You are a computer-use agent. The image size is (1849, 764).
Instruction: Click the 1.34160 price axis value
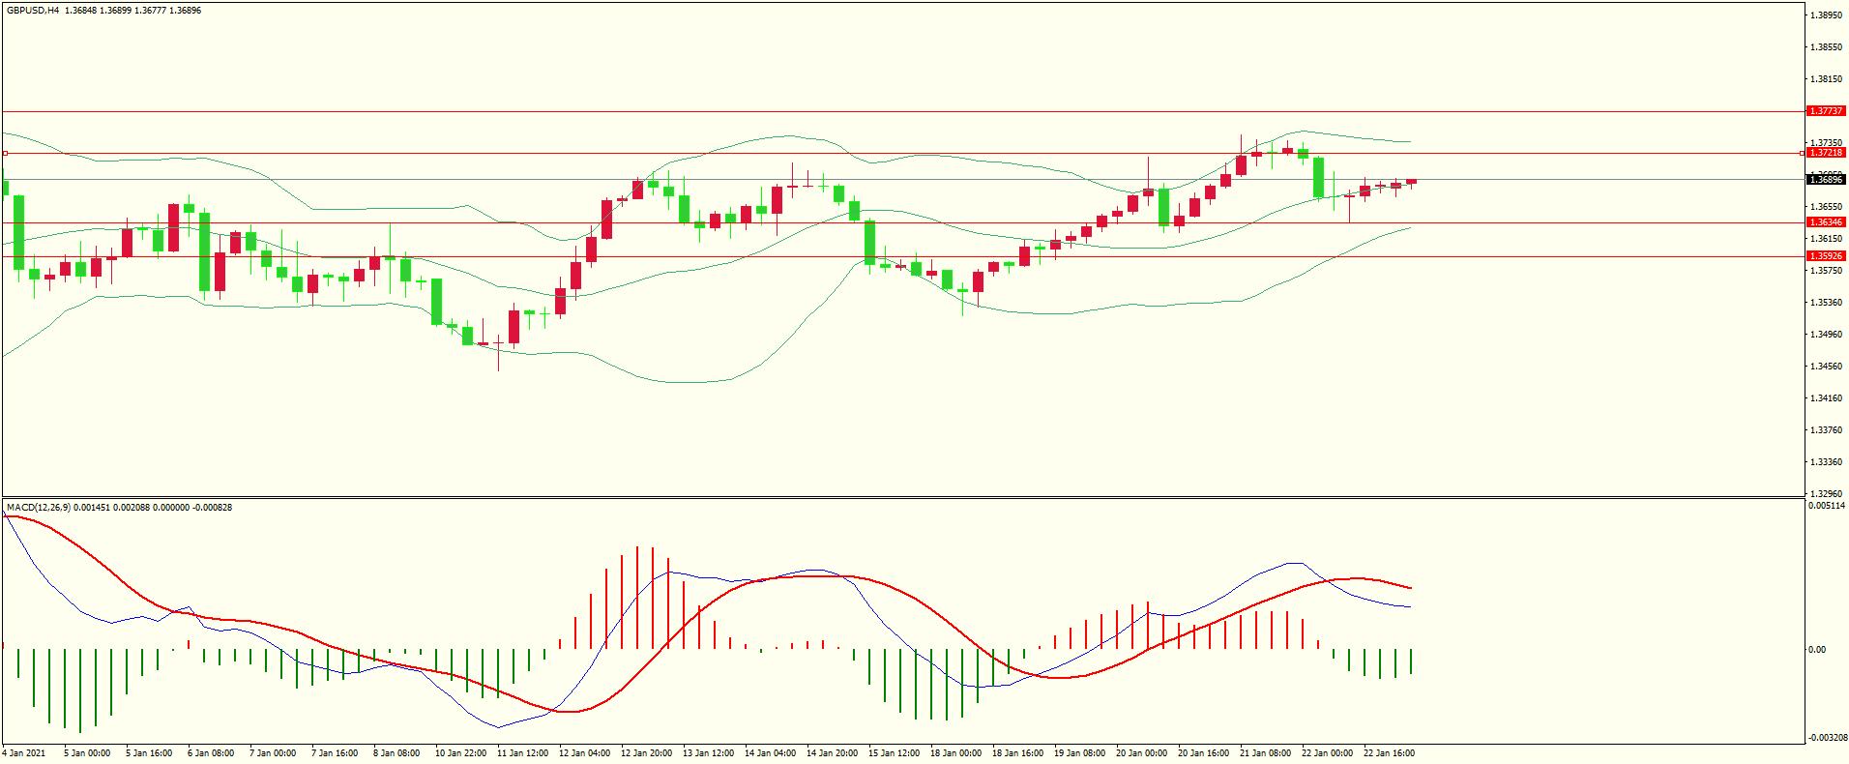click(x=1826, y=398)
